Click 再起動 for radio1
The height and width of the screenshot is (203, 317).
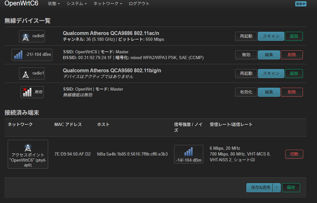coord(246,73)
